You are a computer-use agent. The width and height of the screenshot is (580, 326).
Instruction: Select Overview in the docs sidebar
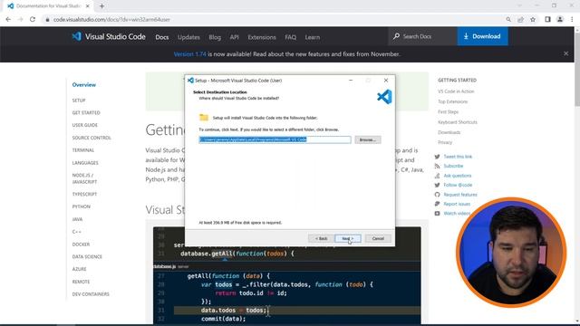[84, 84]
